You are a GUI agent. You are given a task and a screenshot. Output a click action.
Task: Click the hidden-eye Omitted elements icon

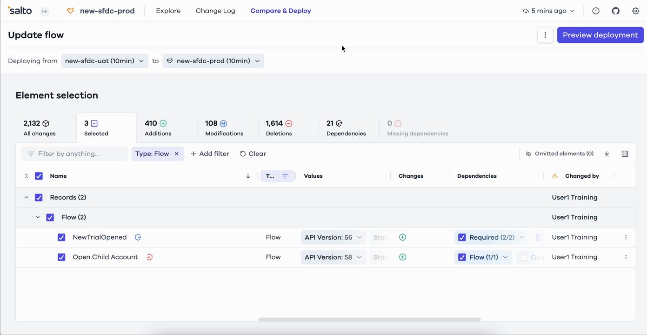528,154
